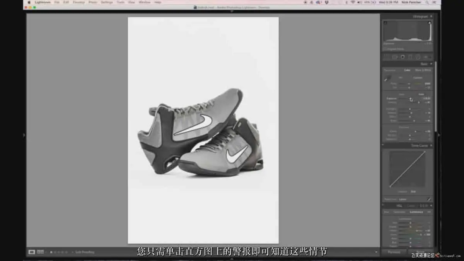Enable the Original Photo checkbox

(385, 49)
